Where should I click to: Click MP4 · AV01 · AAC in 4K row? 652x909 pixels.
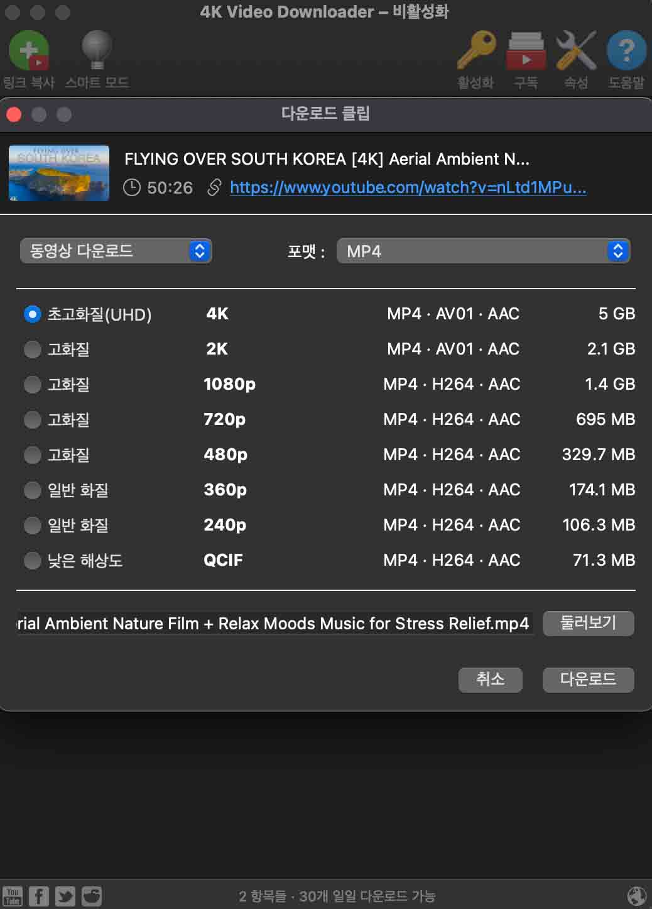tap(453, 314)
